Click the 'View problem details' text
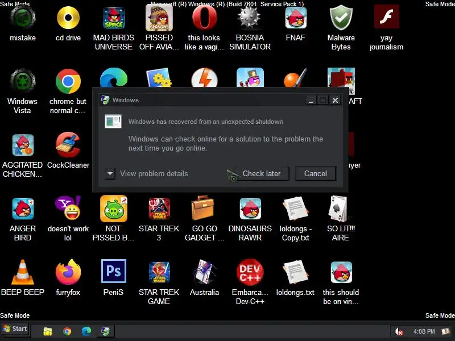 click(154, 174)
